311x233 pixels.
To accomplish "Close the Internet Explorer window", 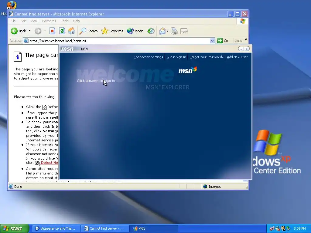I will [244, 14].
